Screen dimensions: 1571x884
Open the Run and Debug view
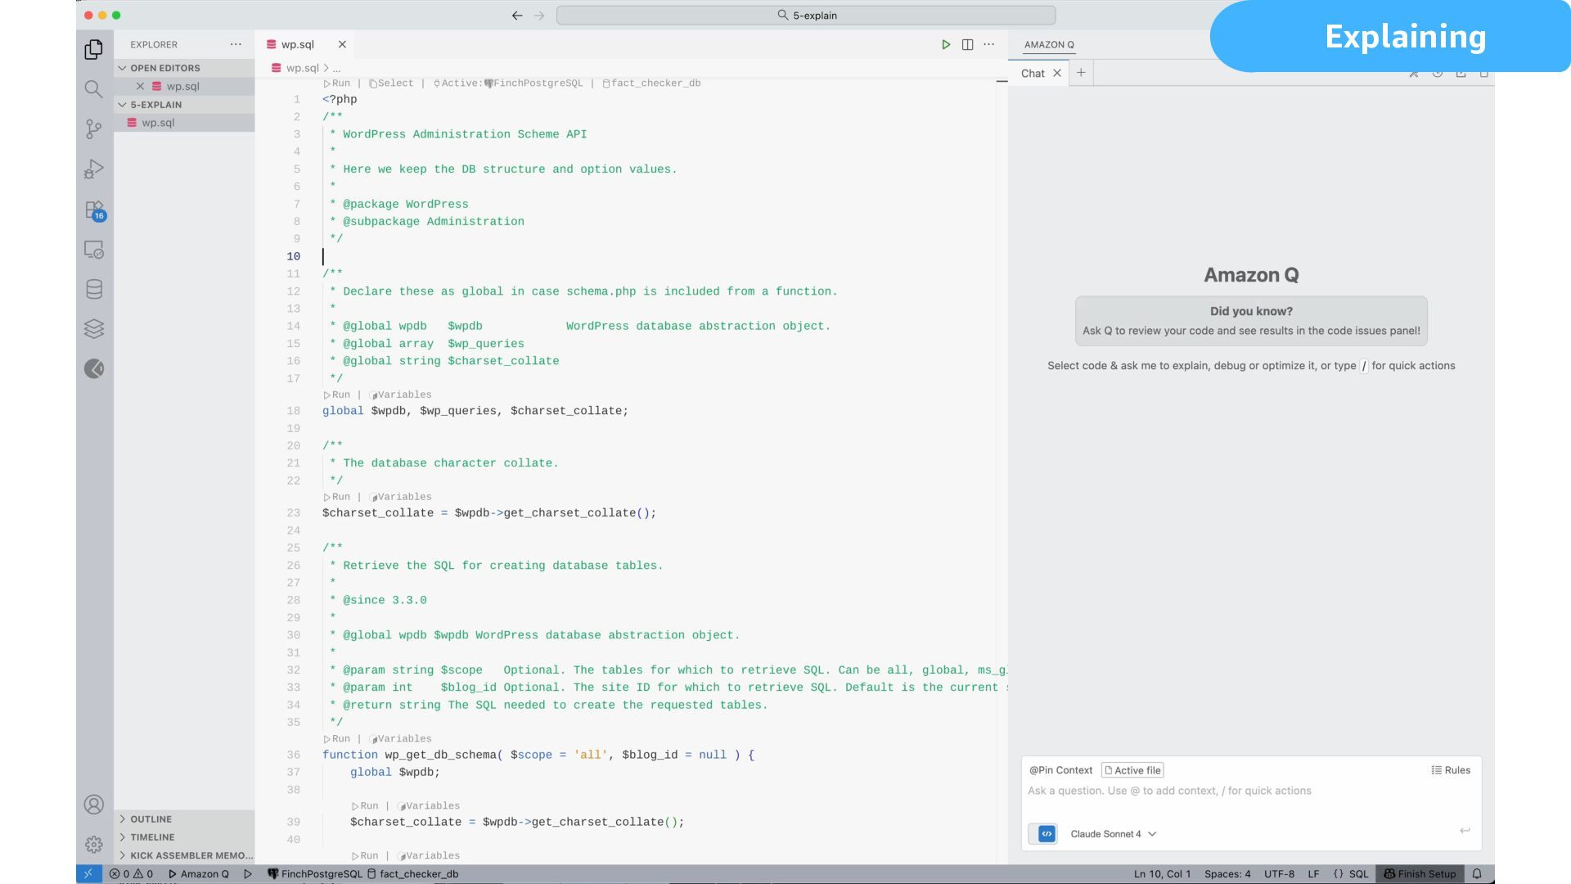tap(93, 169)
